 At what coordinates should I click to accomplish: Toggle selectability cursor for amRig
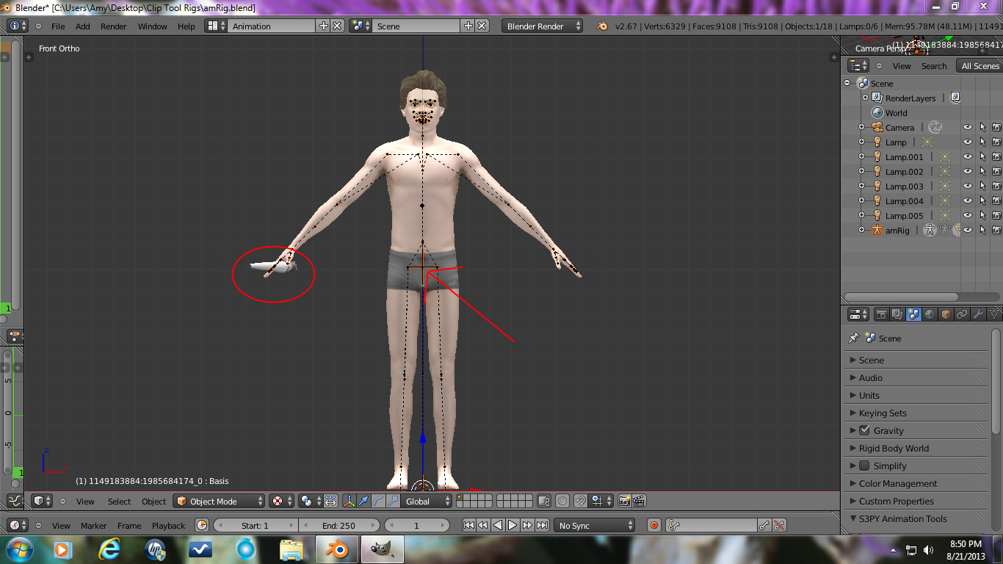982,230
